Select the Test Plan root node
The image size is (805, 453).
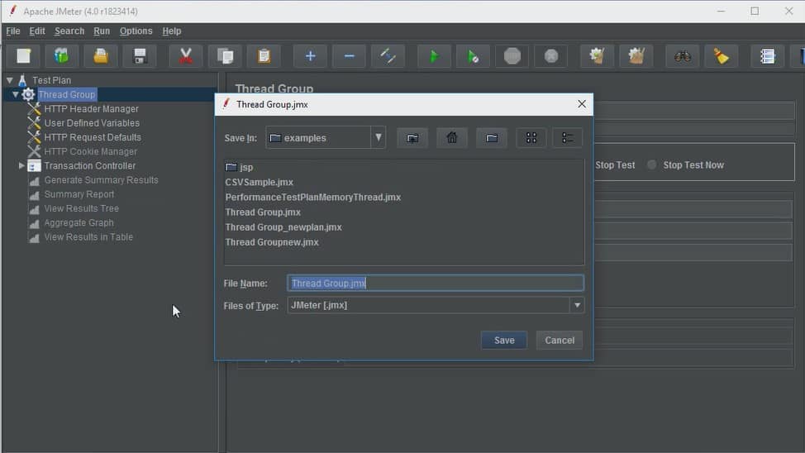click(51, 80)
